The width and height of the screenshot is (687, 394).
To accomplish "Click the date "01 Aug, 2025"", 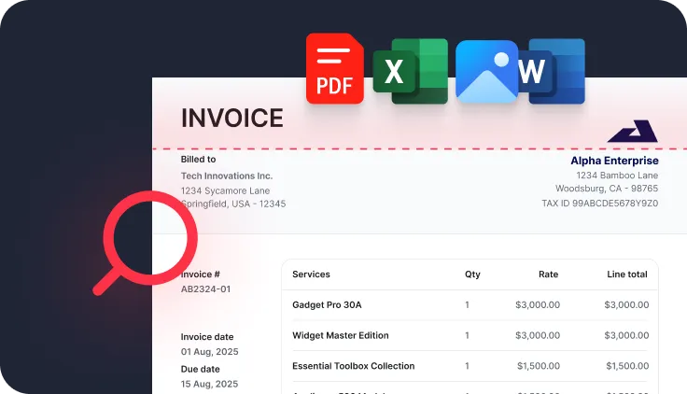I will pyautogui.click(x=209, y=352).
